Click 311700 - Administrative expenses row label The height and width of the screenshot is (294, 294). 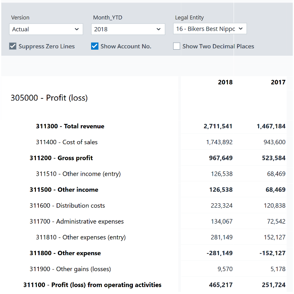(x=77, y=221)
